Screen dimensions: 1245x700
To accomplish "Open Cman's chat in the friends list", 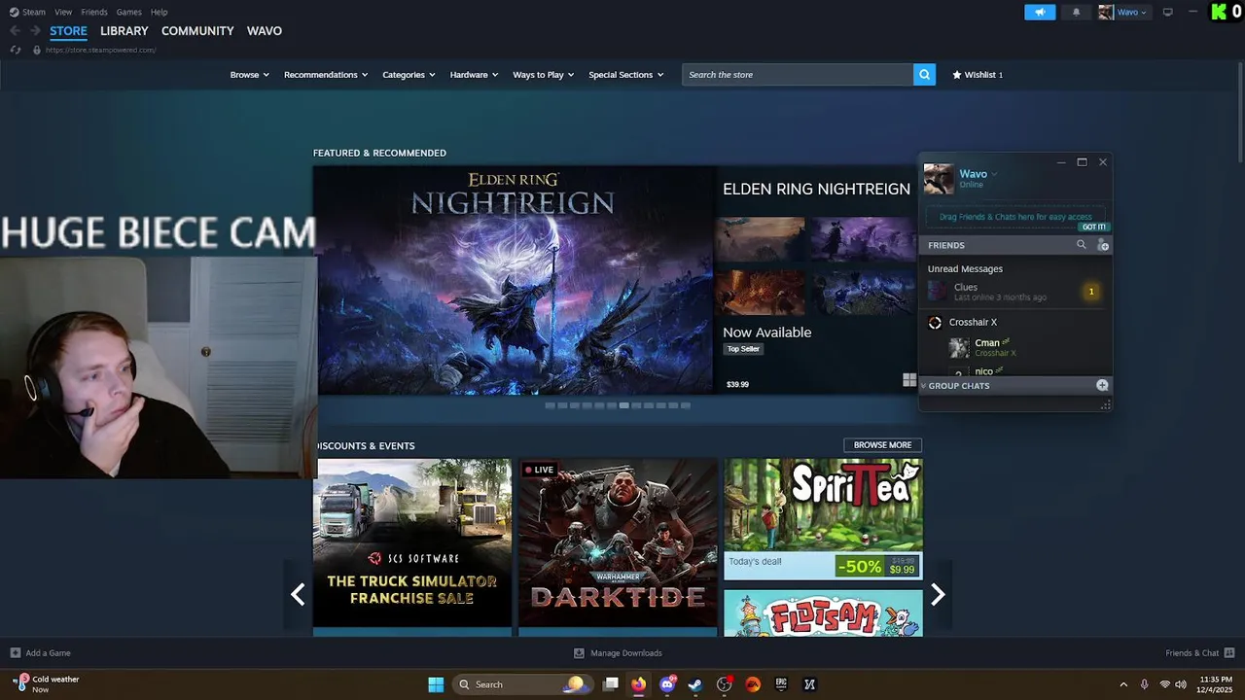I will point(1015,347).
